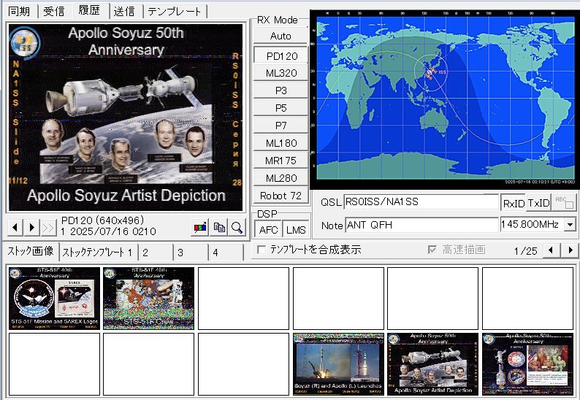The width and height of the screenshot is (580, 400).
Task: Edit the Note field ANT QFH
Action: [x=421, y=225]
